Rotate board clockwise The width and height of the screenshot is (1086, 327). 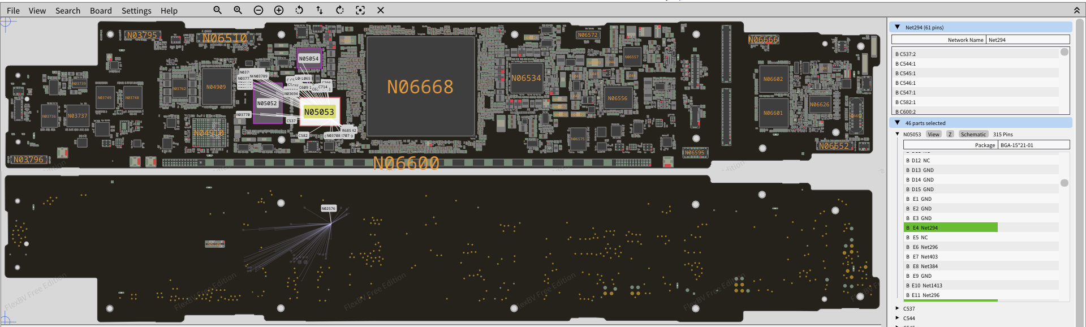(x=340, y=10)
